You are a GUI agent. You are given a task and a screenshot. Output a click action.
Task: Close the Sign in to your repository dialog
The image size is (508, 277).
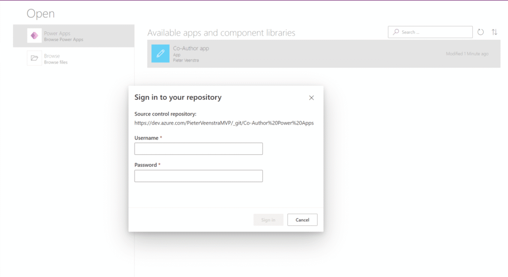312,98
